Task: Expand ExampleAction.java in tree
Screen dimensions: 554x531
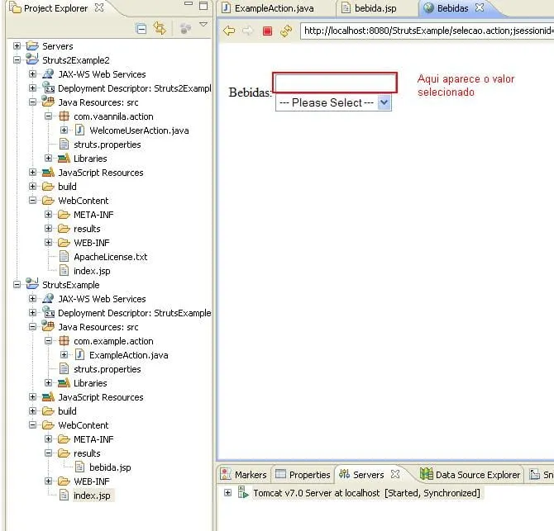Action: coord(64,354)
